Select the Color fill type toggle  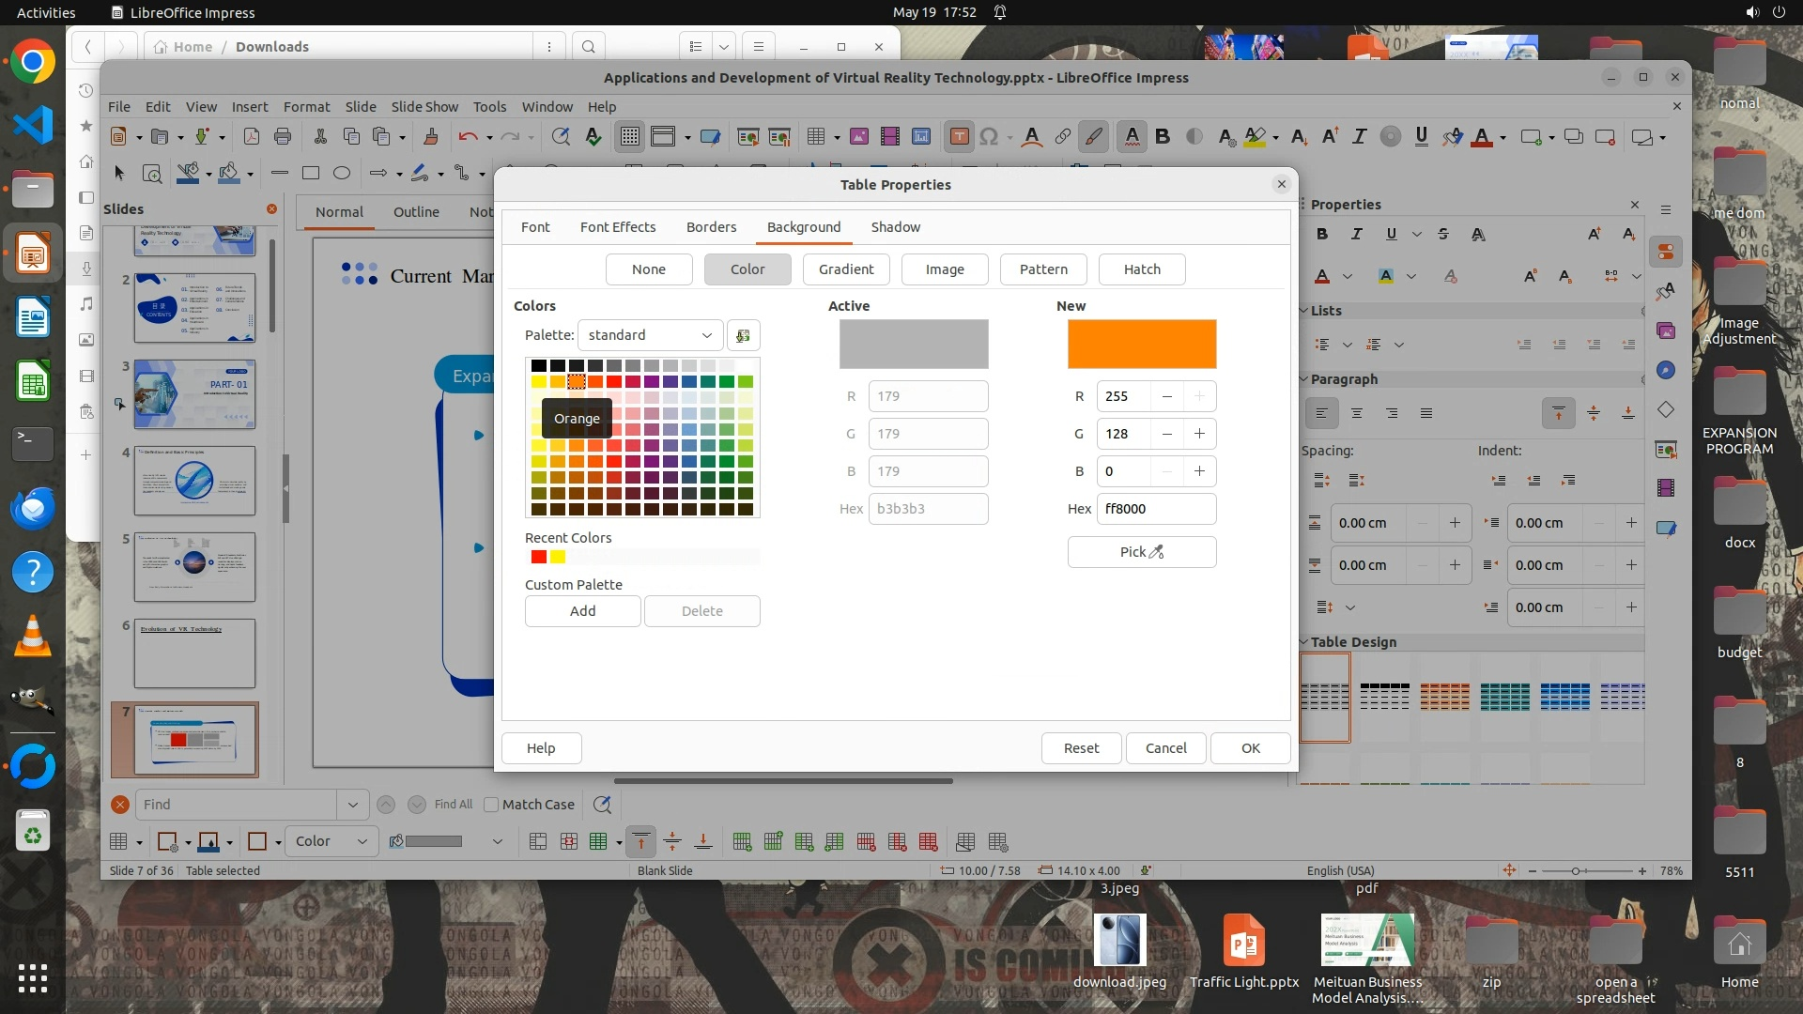(747, 269)
